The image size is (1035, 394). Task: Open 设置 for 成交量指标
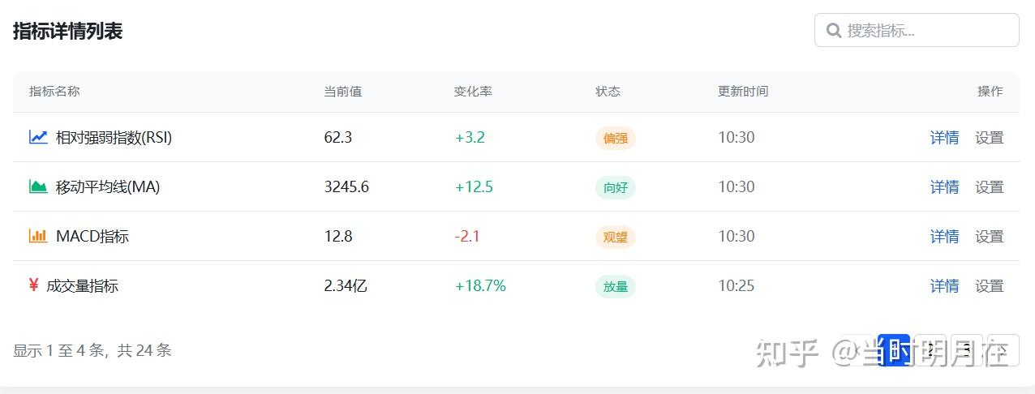coord(989,286)
